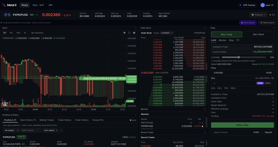This screenshot has height=147, width=278.
Task: Open order book Group 0.000001 dropdown
Action: (167, 33)
